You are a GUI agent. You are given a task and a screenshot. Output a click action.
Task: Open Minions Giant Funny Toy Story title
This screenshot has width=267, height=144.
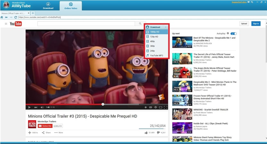click(x=212, y=139)
